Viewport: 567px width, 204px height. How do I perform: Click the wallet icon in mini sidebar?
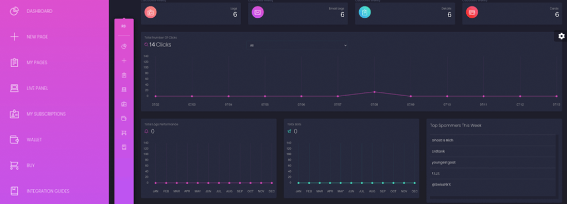[124, 118]
